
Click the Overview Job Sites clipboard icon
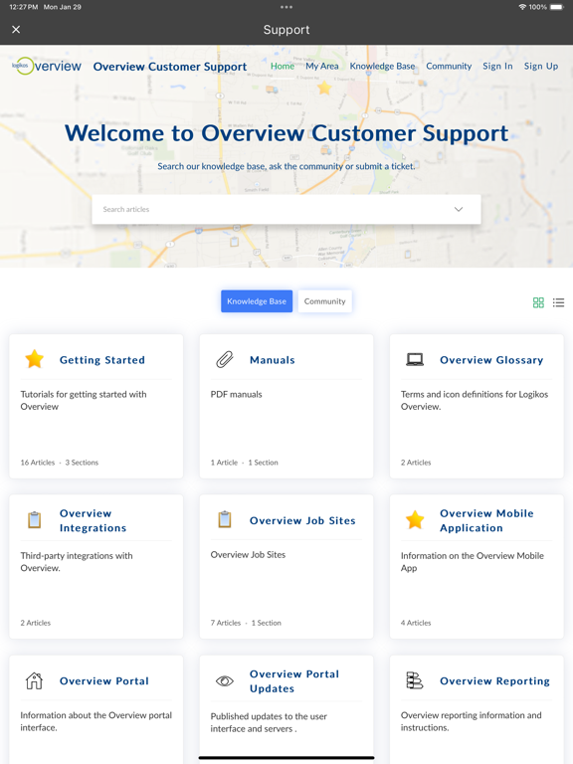click(225, 519)
